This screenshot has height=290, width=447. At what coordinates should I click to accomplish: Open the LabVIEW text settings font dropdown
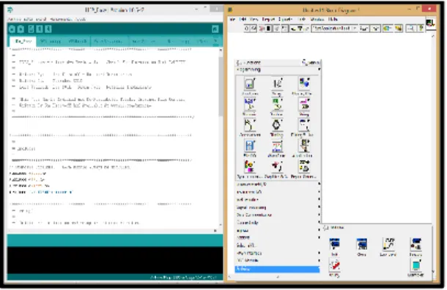pyautogui.click(x=334, y=29)
